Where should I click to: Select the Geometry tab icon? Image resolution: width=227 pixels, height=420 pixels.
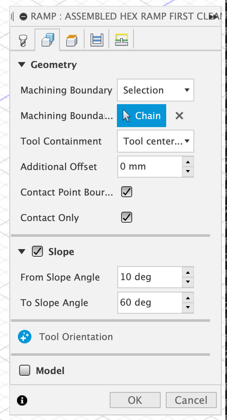(48, 40)
